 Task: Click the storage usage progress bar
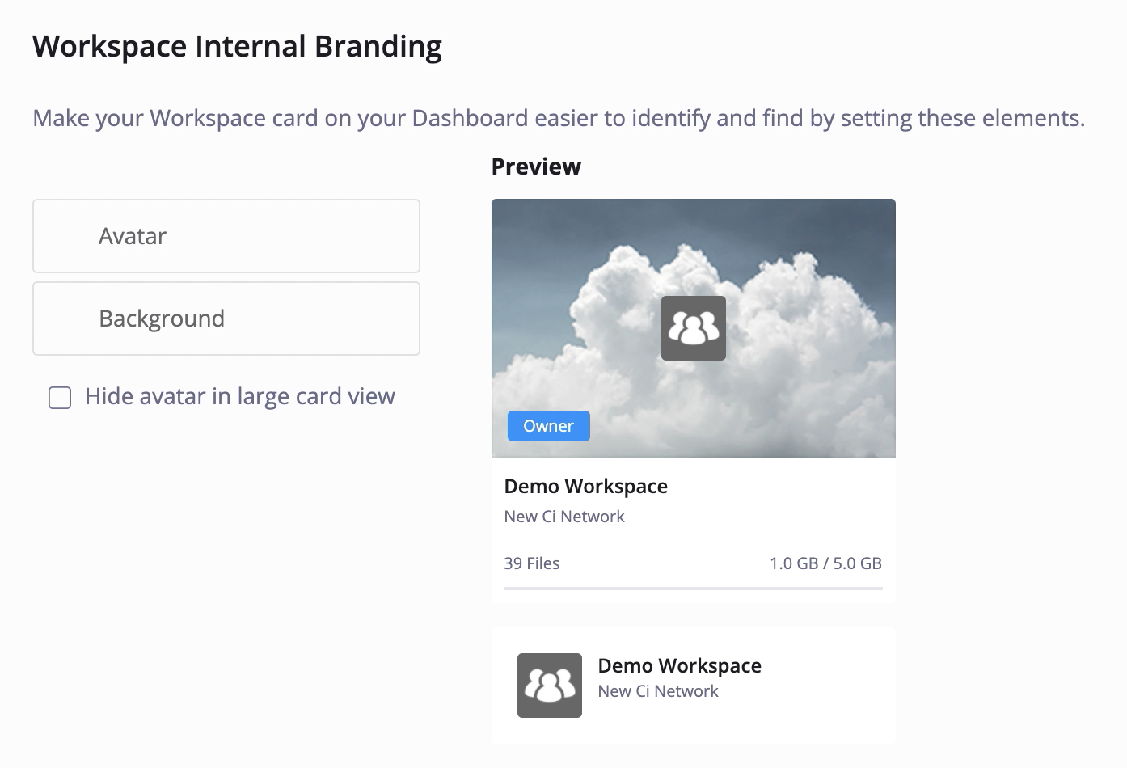(x=694, y=589)
